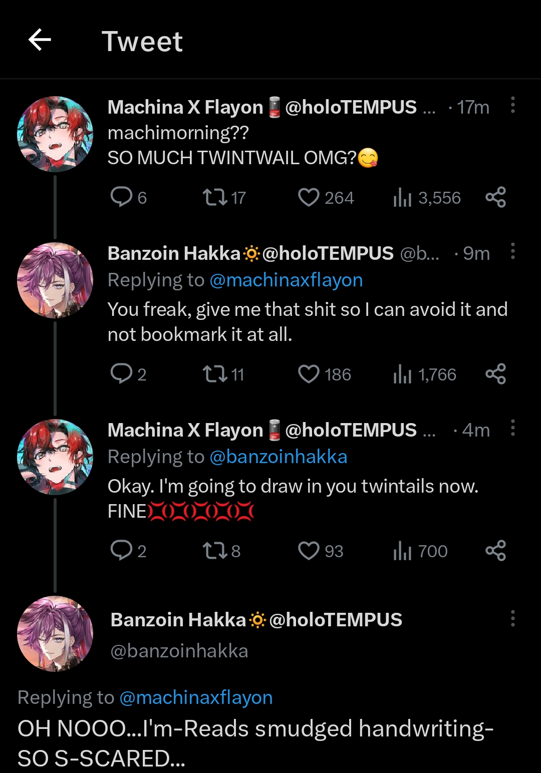
Task: Open more options on the bottom main tweet
Action: pyautogui.click(x=512, y=619)
